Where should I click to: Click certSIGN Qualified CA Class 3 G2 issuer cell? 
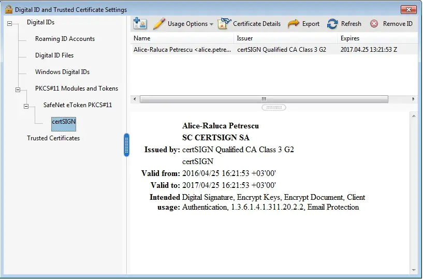(282, 50)
